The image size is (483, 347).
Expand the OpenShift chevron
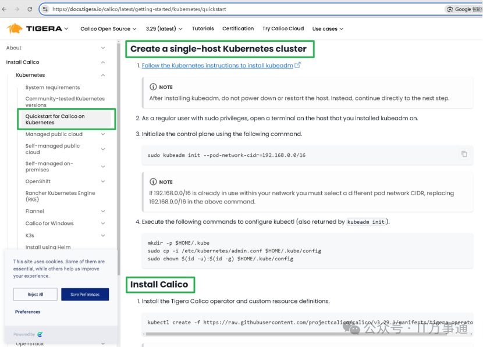click(103, 181)
